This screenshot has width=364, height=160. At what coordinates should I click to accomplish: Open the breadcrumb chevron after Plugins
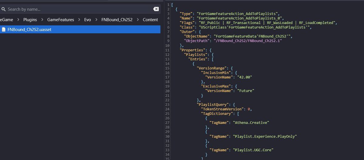(42, 20)
